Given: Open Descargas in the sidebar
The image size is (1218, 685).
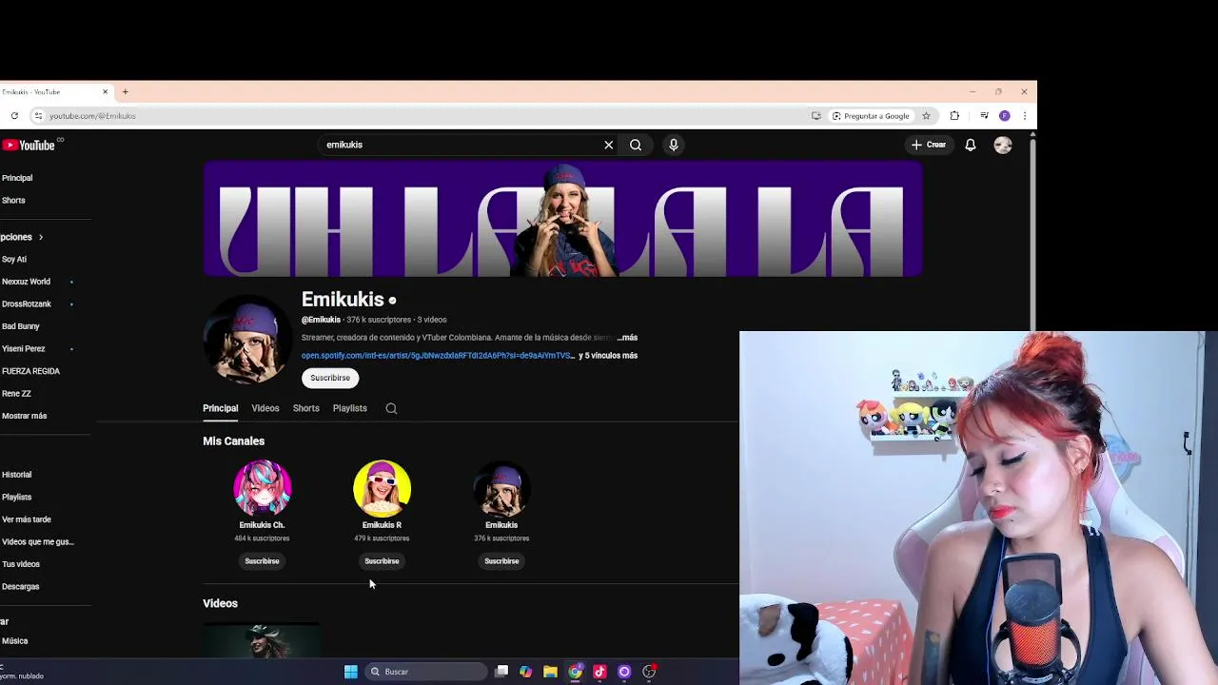Looking at the screenshot, I should click(x=20, y=587).
